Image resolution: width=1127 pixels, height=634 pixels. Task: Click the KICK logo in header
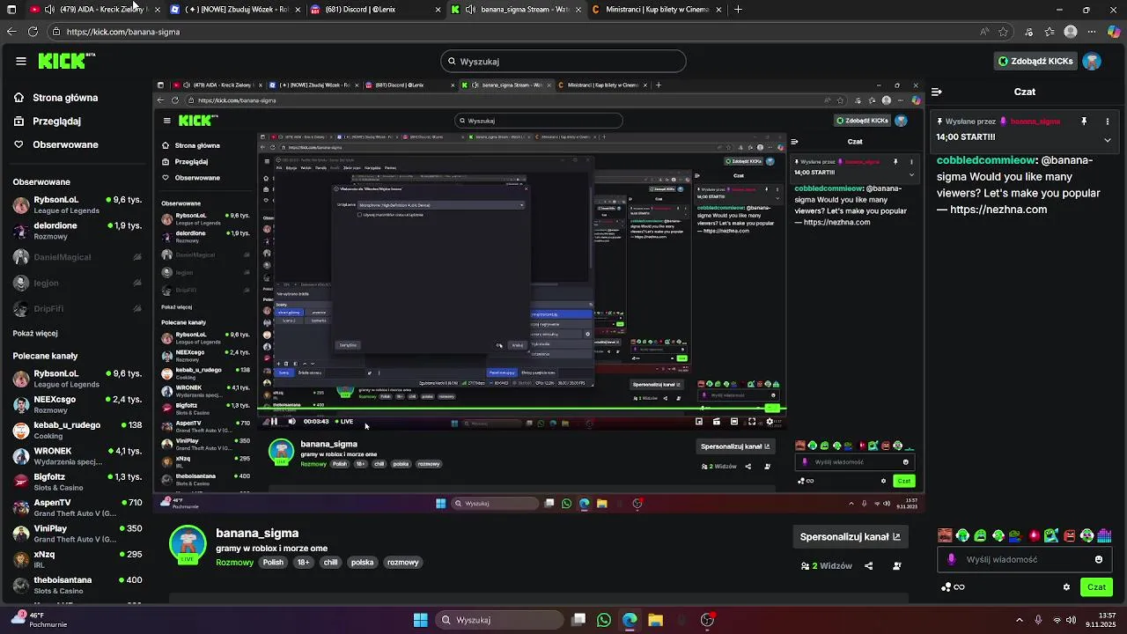pos(66,61)
